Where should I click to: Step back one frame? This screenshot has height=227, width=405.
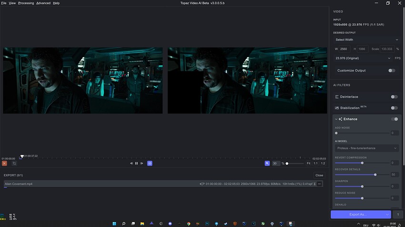(x=132, y=163)
